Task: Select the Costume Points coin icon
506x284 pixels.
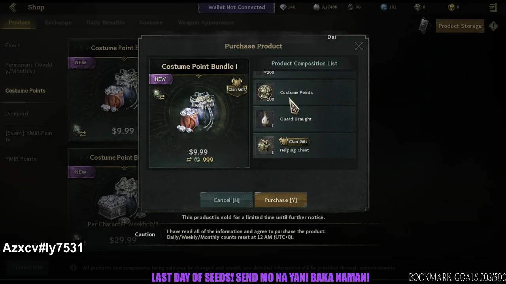Action: (265, 92)
